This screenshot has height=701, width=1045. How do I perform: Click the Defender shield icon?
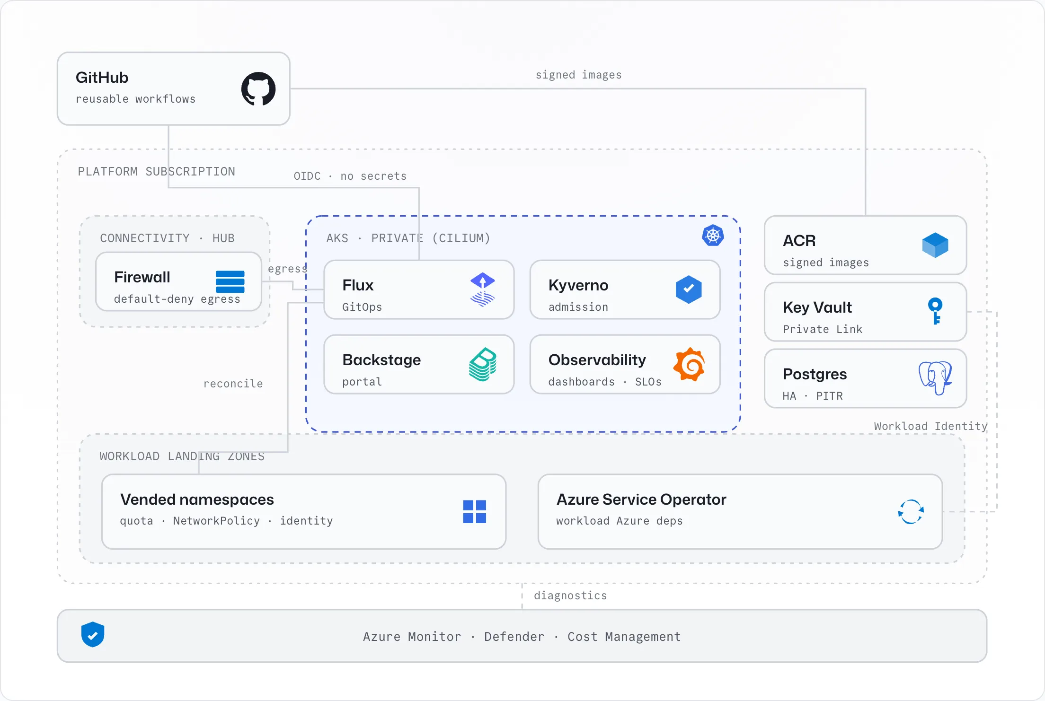[x=93, y=634]
